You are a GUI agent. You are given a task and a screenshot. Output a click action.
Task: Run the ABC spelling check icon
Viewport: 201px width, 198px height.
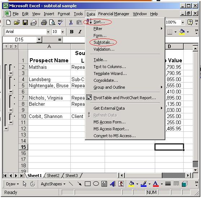point(60,22)
